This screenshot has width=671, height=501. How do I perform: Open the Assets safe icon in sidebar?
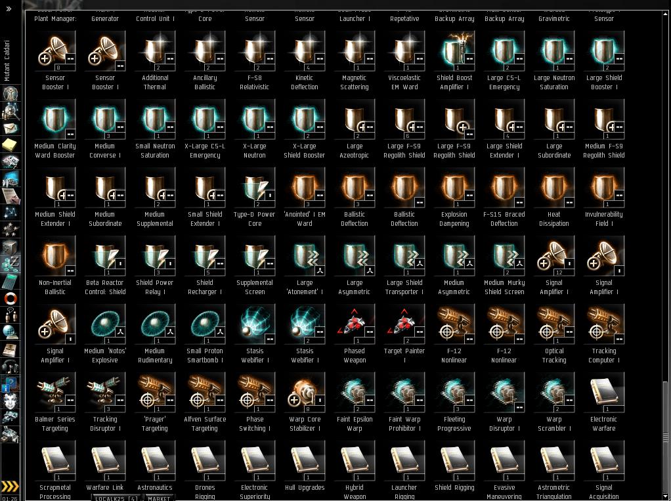coord(11,247)
